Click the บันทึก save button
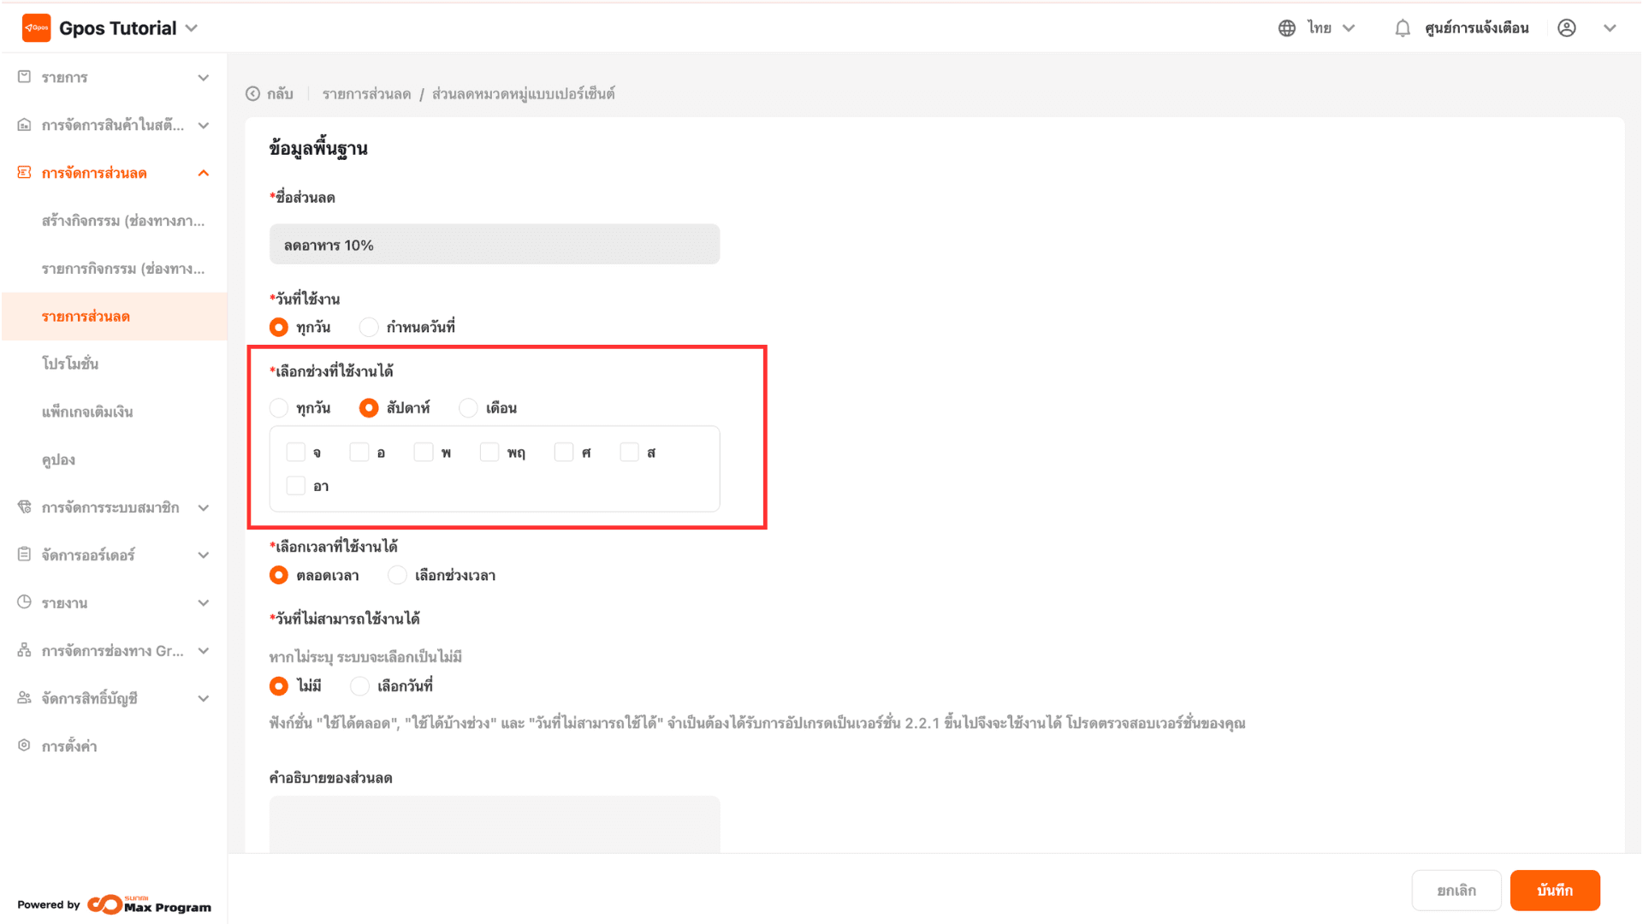 click(x=1554, y=890)
